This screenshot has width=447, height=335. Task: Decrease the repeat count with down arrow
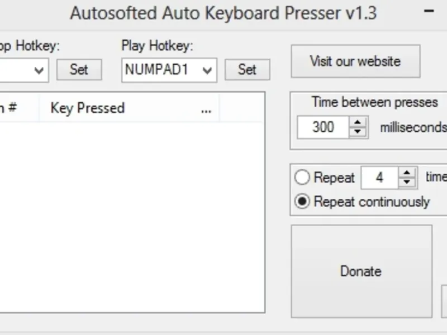pyautogui.click(x=408, y=183)
